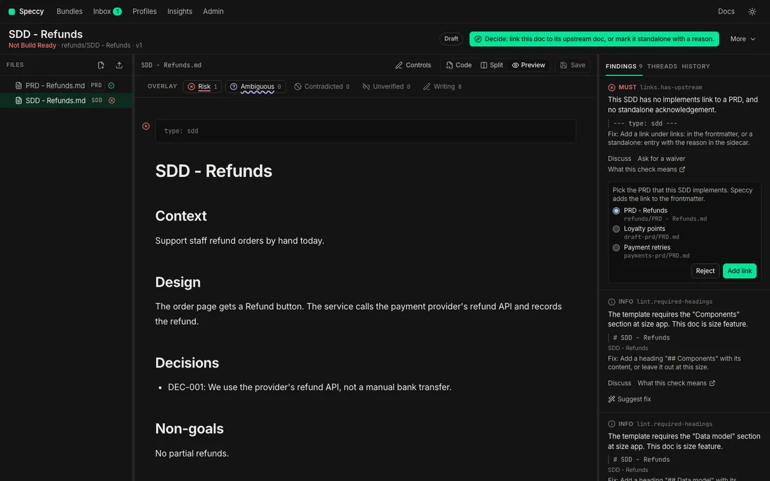This screenshot has height=481, width=770.
Task: Click the Decisions heading in preview
Action: coord(187,363)
